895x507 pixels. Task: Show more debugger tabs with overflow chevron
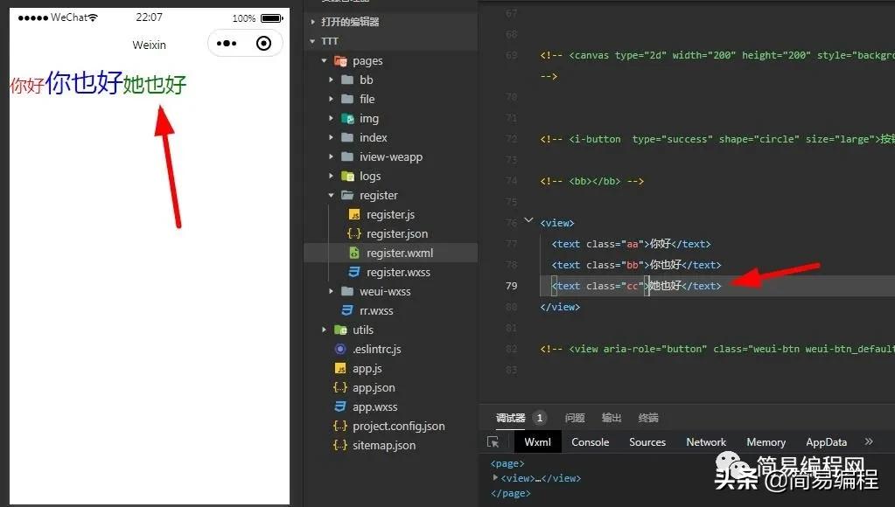pos(869,442)
